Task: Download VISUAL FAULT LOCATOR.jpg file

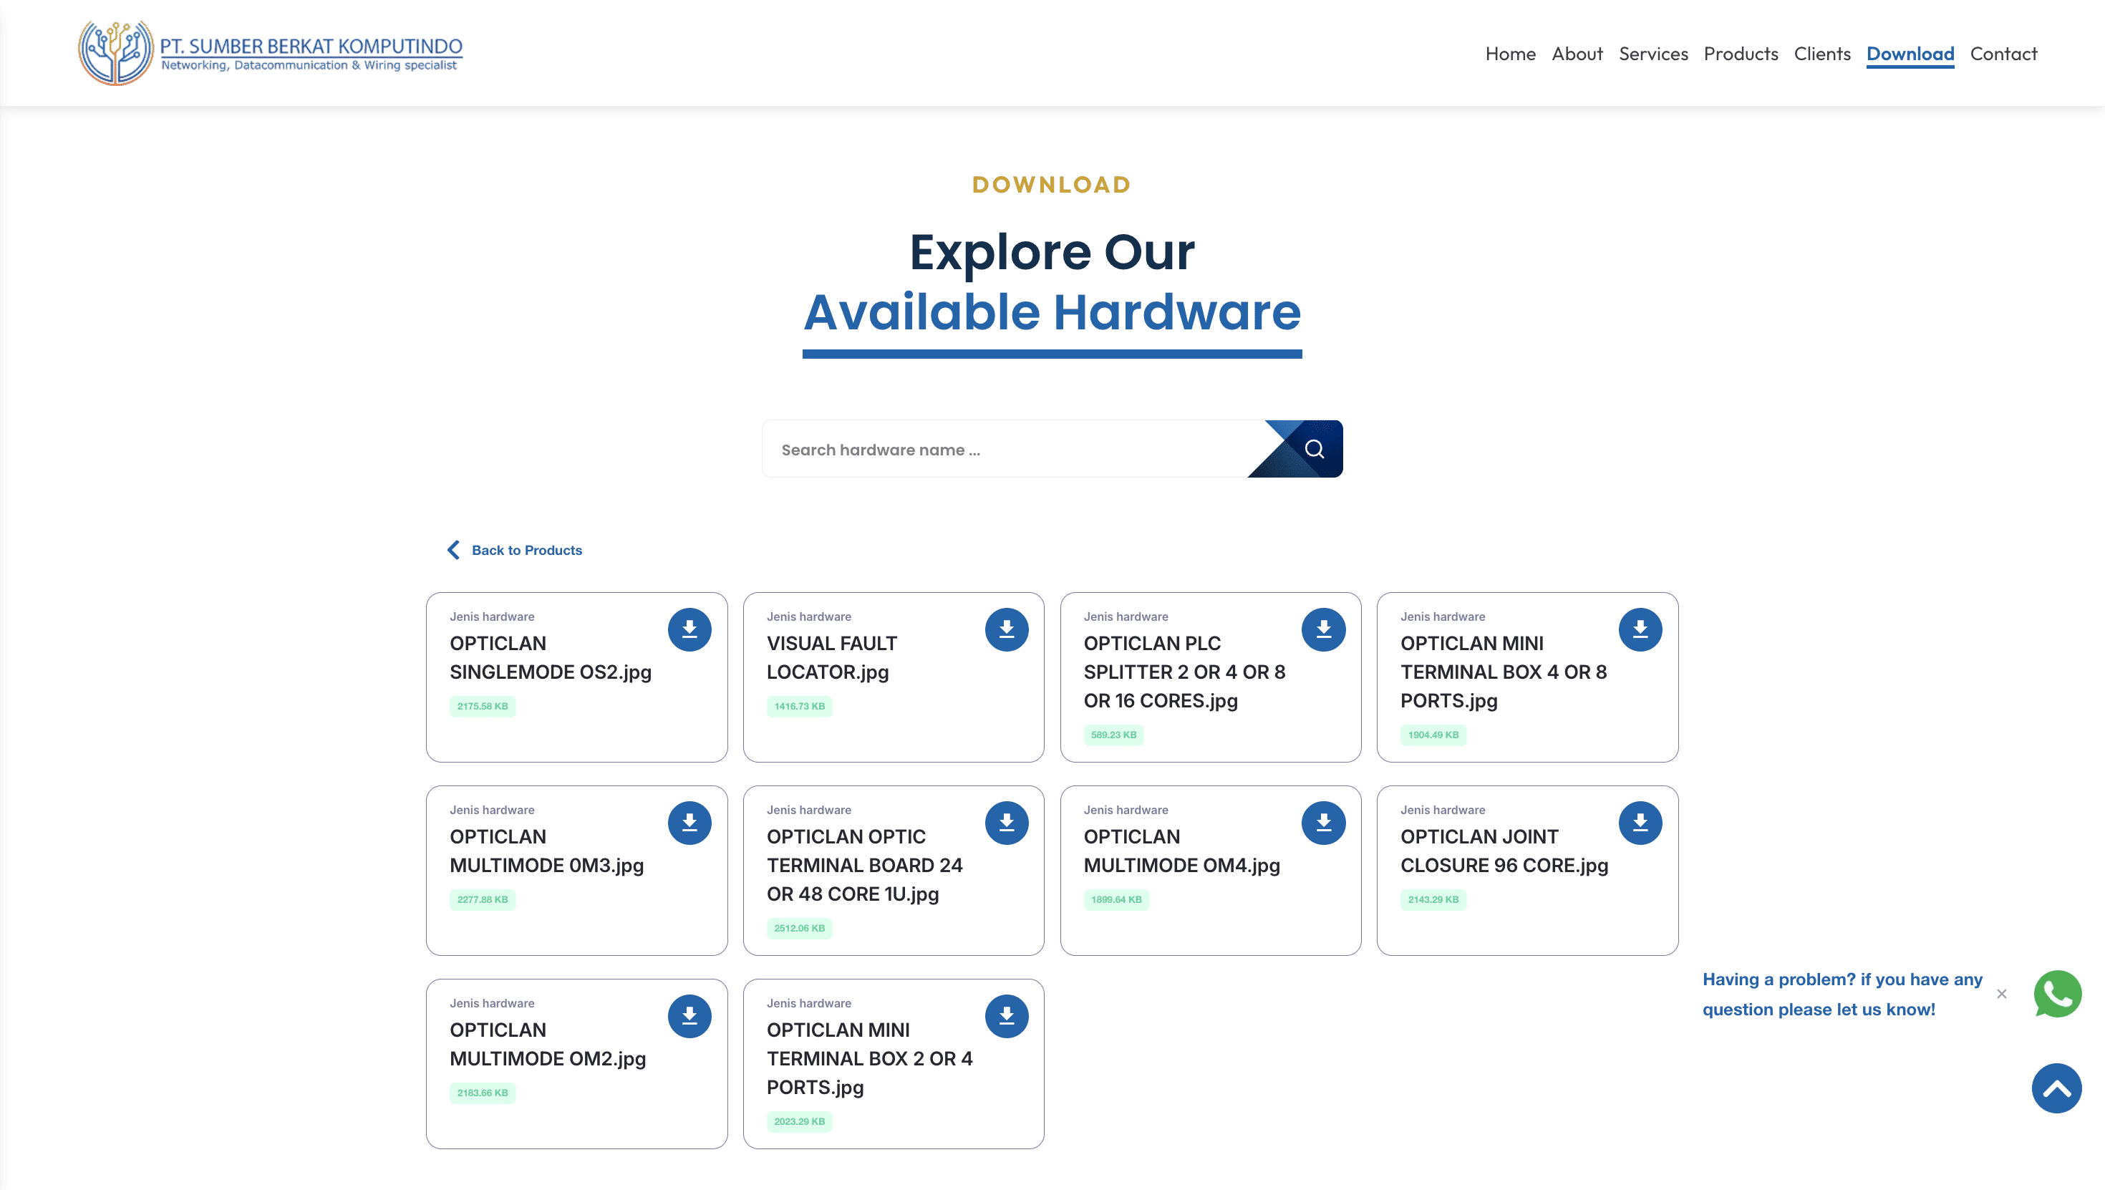Action: tap(1006, 629)
